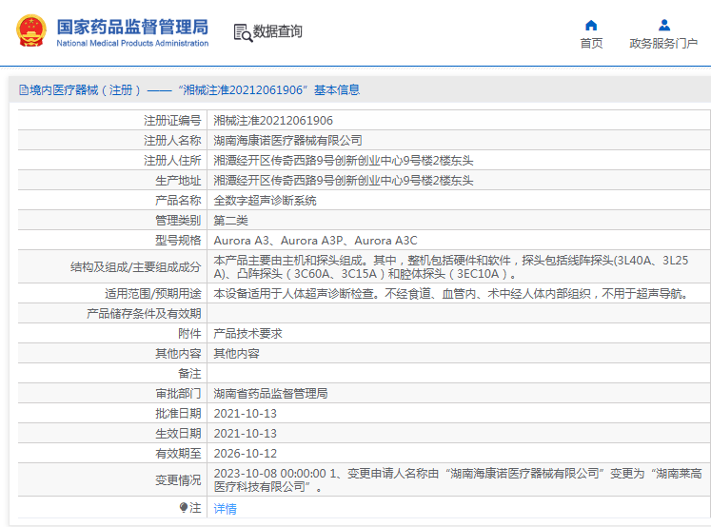Image resolution: width=711 pixels, height=527 pixels.
Task: Click the 数据查询 magnifier document icon
Action: tap(243, 32)
